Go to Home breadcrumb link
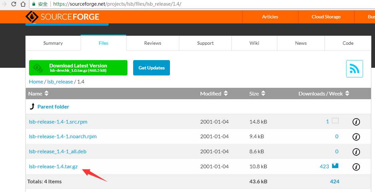This screenshot has width=375, height=192. coord(36,82)
